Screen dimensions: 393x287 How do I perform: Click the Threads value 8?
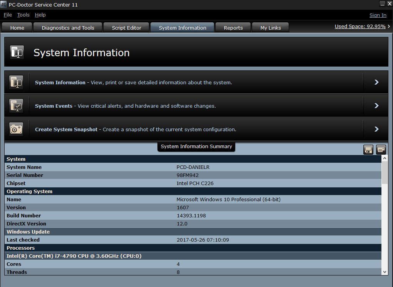coord(178,272)
